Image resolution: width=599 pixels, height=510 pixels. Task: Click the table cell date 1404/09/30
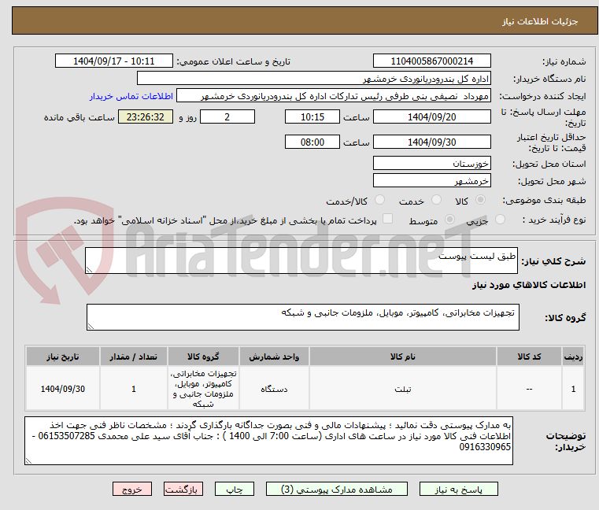coord(63,389)
